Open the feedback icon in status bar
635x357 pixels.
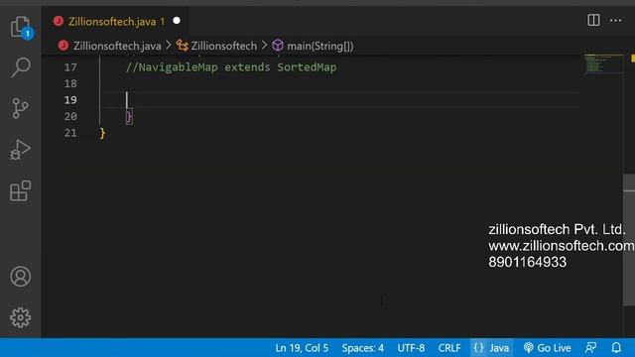tap(590, 348)
